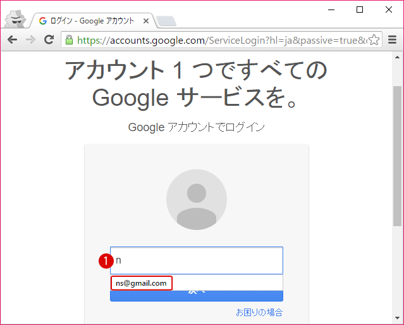The width and height of the screenshot is (404, 325).
Task: Open the お困りの場合 help link
Action: [259, 312]
